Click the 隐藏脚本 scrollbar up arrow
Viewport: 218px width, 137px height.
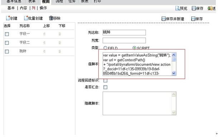pos(174,94)
